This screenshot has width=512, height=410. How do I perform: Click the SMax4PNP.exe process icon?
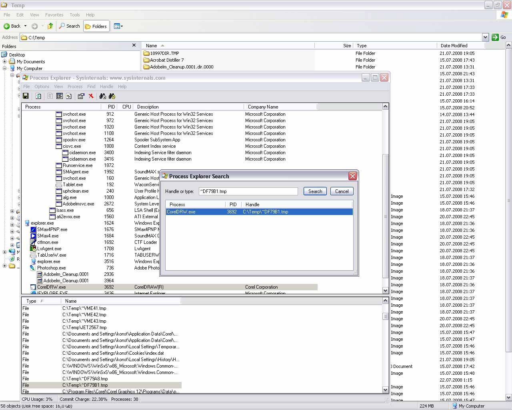pos(33,229)
